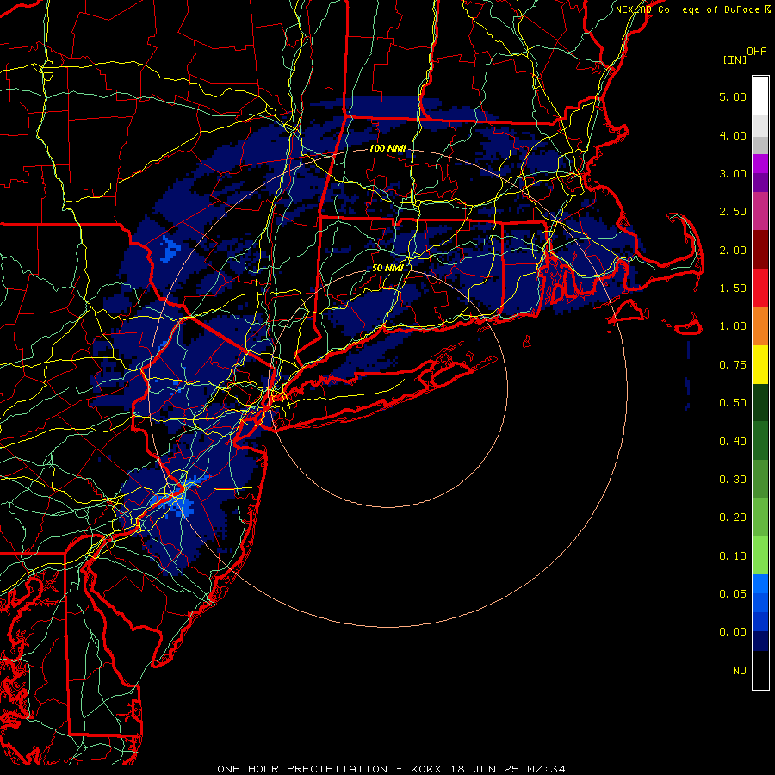Pick the bright red swatch in color scale
Image resolution: width=775 pixels, height=775 pixels.
click(x=760, y=288)
